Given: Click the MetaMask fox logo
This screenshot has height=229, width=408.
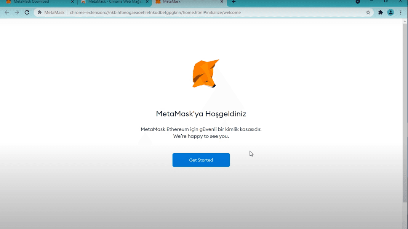Looking at the screenshot, I should point(205,74).
